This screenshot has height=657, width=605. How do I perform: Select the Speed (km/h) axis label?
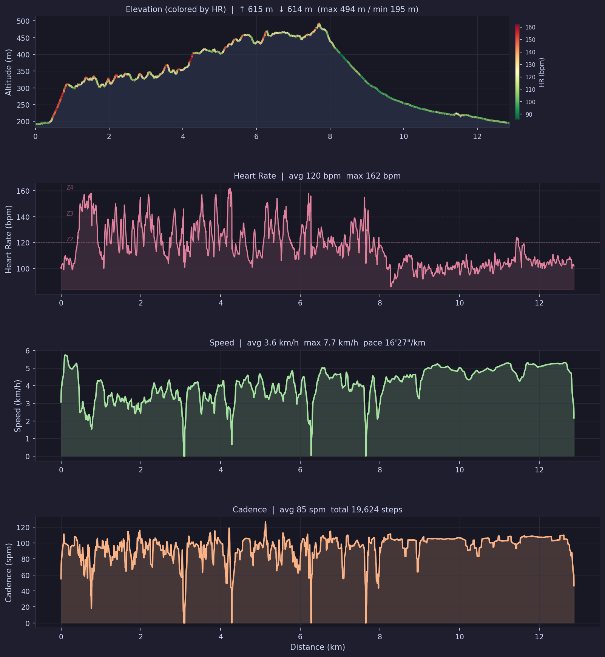point(18,404)
